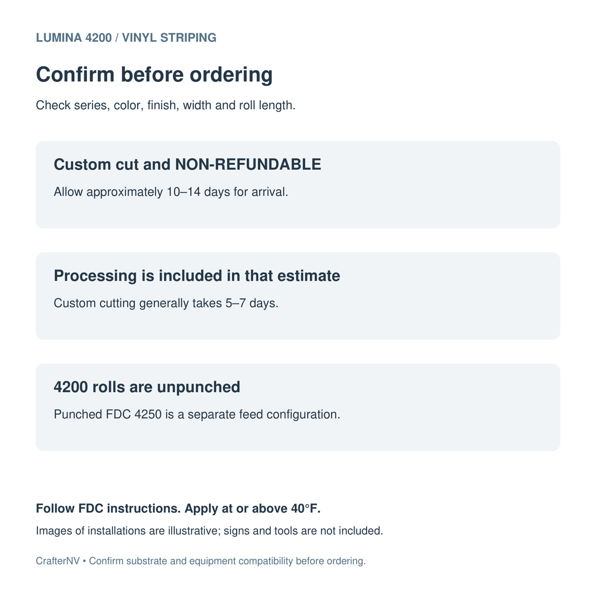This screenshot has height=596, width=596.
Task: Click the Check series, color, finish subtitle
Action: (x=166, y=105)
